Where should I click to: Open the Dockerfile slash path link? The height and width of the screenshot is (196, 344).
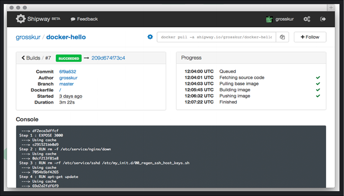click(x=60, y=90)
